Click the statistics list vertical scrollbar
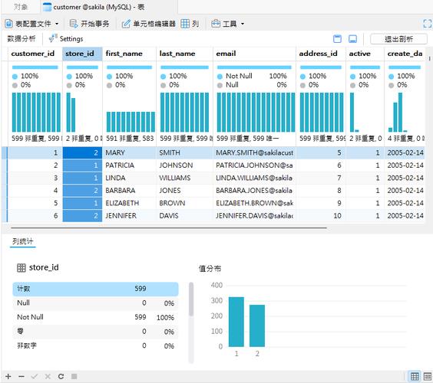This screenshot has width=433, height=383. pyautogui.click(x=191, y=299)
